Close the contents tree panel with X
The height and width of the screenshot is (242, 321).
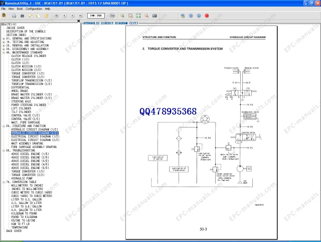click(78, 21)
